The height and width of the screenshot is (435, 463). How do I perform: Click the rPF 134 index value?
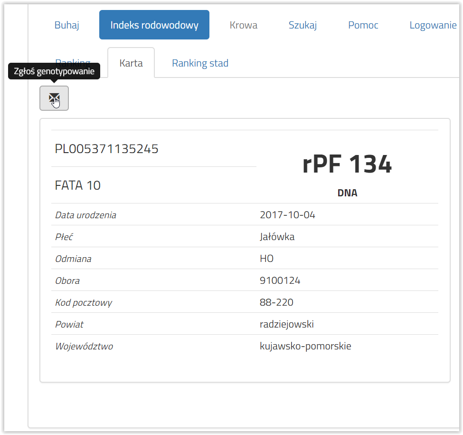click(347, 164)
